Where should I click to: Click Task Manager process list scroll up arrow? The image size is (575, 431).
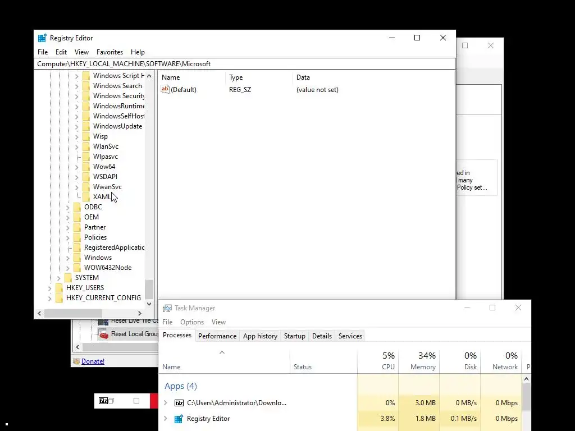tap(526, 379)
